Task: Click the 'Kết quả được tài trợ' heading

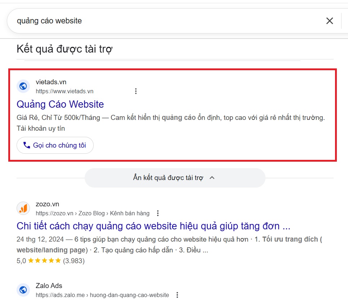Action: (64, 48)
